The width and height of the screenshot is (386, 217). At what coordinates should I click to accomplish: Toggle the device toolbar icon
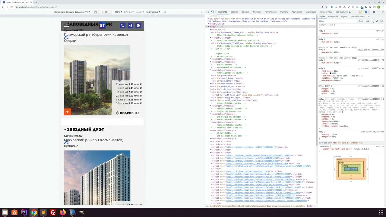(212, 12)
